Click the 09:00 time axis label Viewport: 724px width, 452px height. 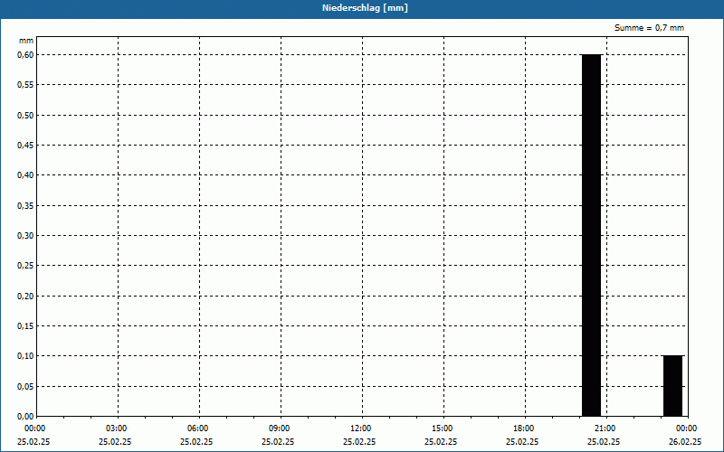pos(280,428)
